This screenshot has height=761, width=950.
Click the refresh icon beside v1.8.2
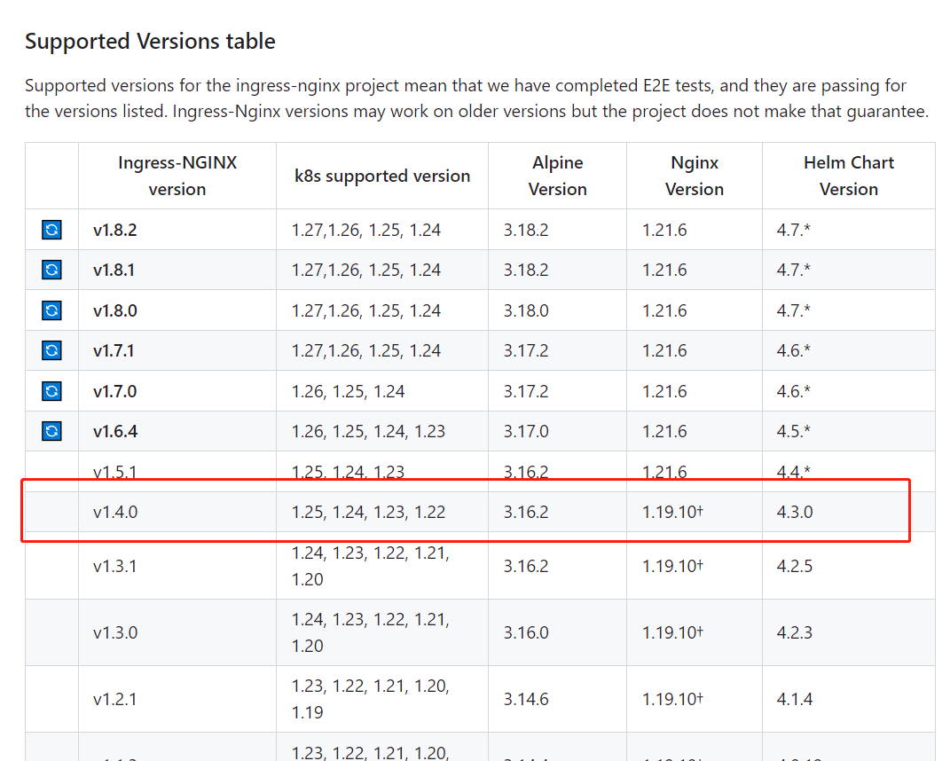[51, 230]
